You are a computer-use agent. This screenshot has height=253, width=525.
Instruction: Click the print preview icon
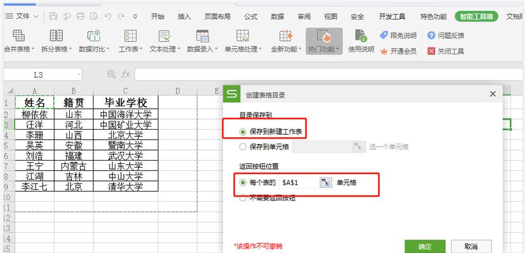[94, 16]
